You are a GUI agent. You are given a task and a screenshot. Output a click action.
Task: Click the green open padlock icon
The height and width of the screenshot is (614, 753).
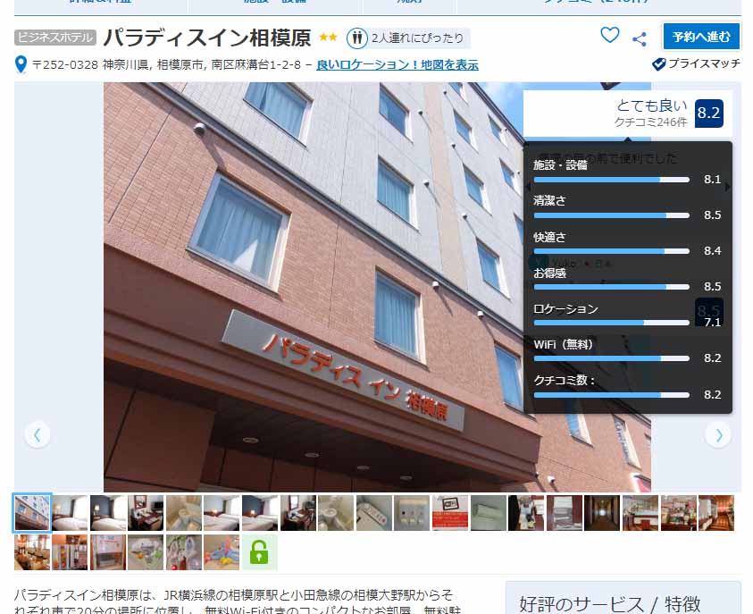pos(259,552)
